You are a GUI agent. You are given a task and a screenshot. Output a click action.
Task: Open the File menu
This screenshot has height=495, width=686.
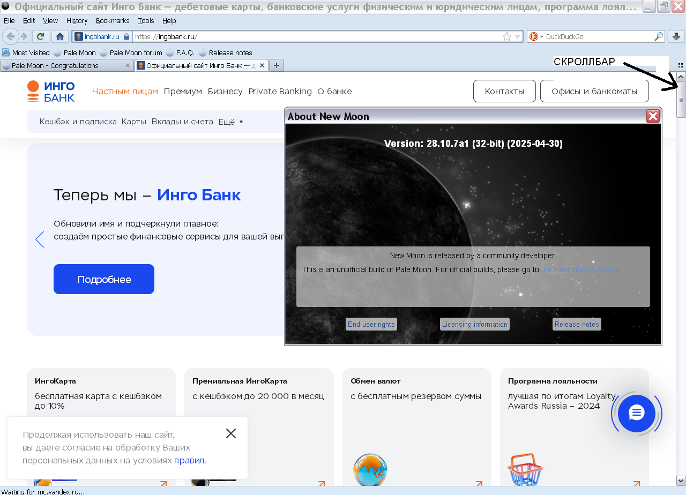[9, 20]
